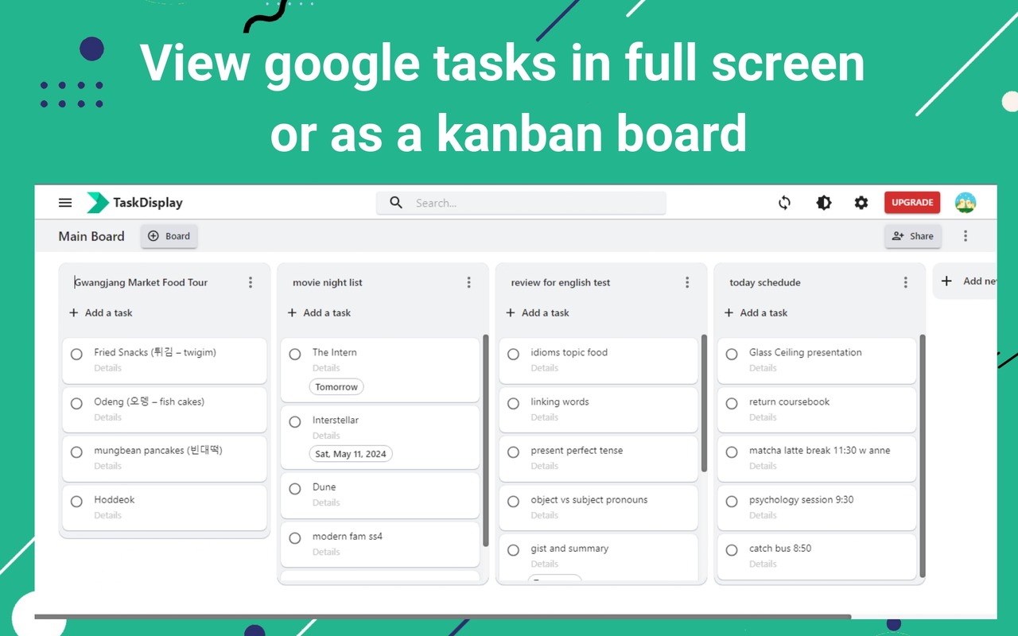Click the search magnifier icon
The height and width of the screenshot is (636, 1018).
tap(396, 203)
